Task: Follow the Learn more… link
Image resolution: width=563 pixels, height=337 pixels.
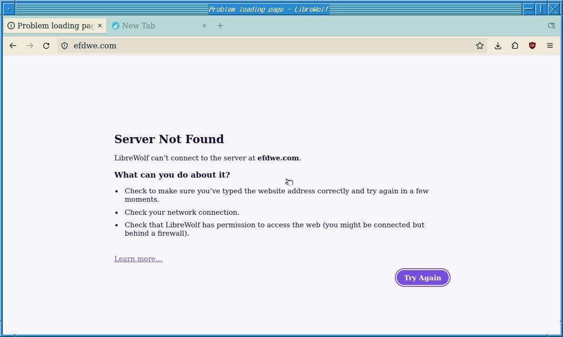Action: click(x=138, y=259)
